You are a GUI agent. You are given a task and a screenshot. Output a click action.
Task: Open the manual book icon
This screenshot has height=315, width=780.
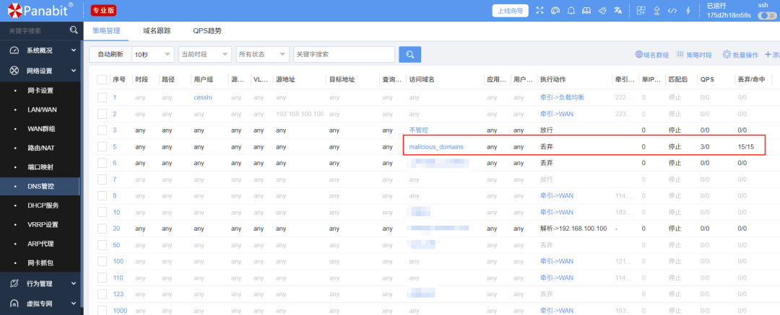[x=586, y=10]
